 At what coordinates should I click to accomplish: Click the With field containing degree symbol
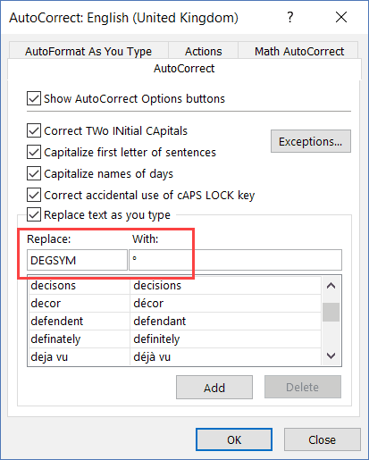pos(235,260)
